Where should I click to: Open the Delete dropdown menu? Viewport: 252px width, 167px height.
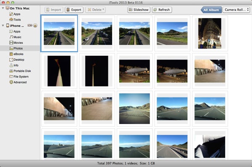(95, 10)
